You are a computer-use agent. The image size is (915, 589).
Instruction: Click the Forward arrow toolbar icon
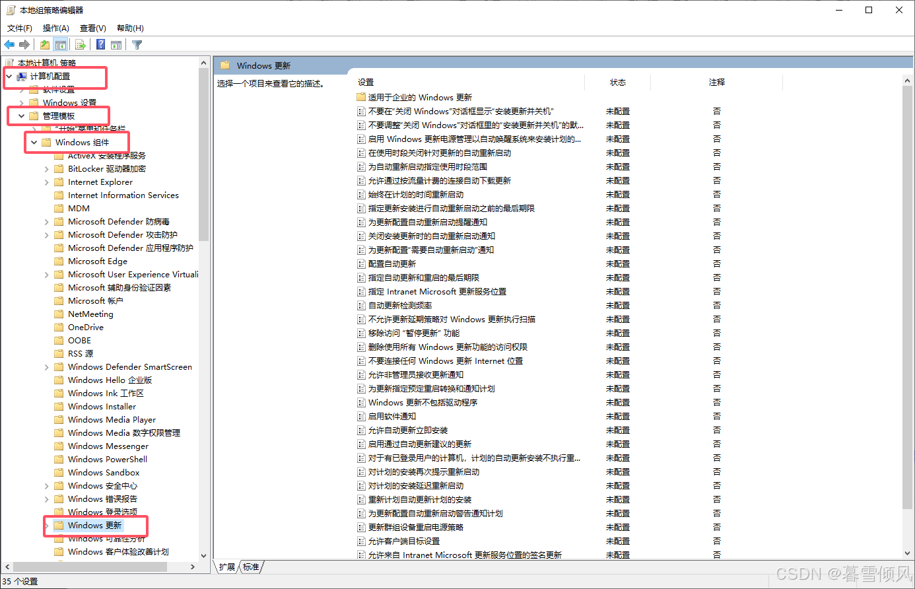(24, 45)
